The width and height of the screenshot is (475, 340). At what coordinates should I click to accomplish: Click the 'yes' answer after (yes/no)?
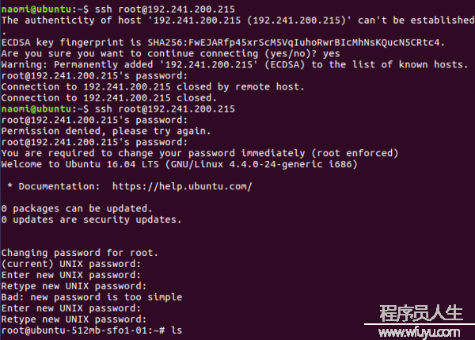click(x=332, y=54)
